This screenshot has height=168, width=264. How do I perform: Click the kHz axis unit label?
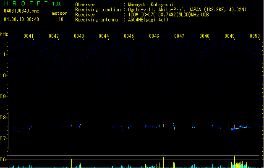(x=4, y=34)
